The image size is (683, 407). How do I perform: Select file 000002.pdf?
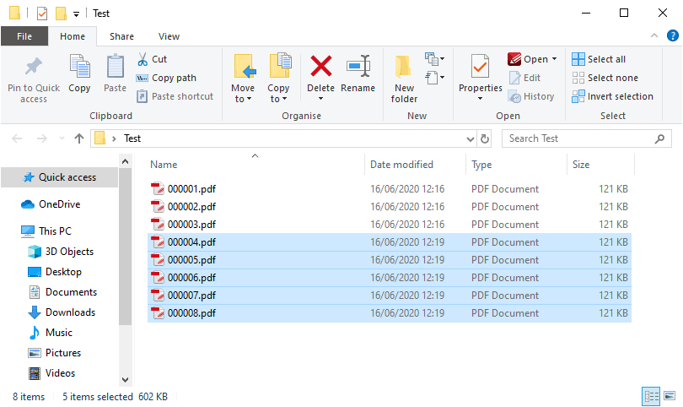coord(390,207)
